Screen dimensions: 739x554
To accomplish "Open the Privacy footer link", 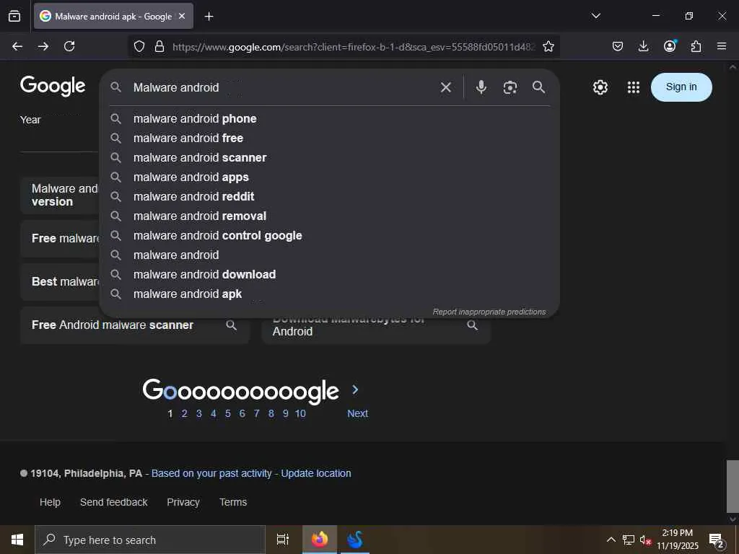I will [183, 502].
